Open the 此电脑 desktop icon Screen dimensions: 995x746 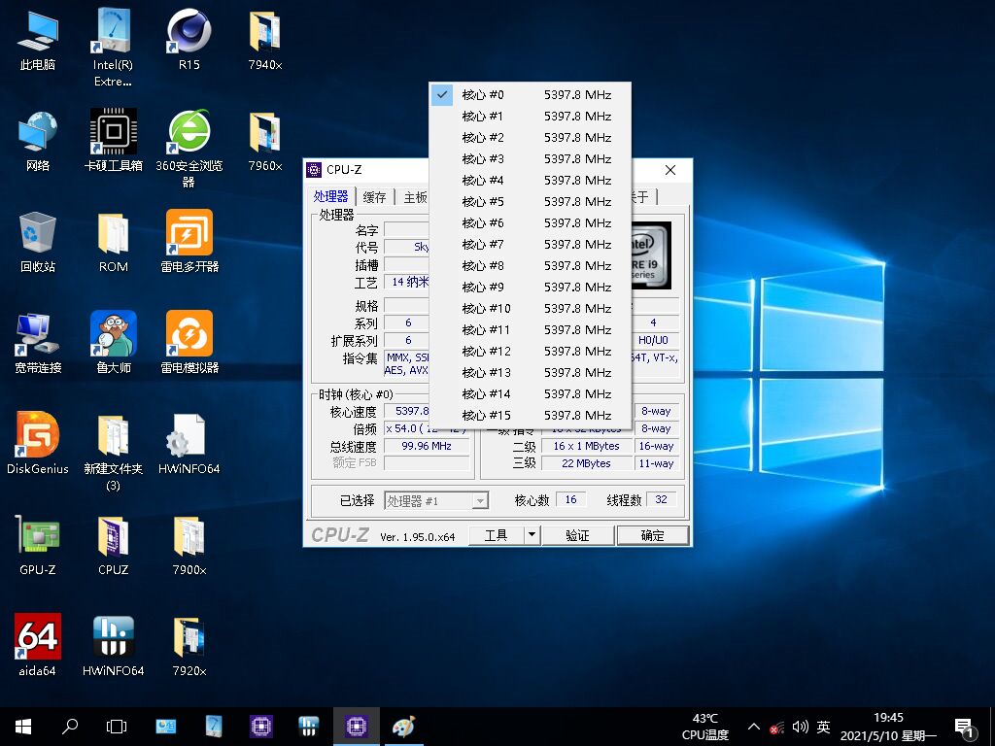pos(38,40)
